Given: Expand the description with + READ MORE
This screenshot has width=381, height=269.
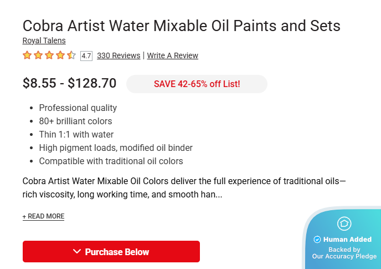Looking at the screenshot, I should tap(43, 216).
